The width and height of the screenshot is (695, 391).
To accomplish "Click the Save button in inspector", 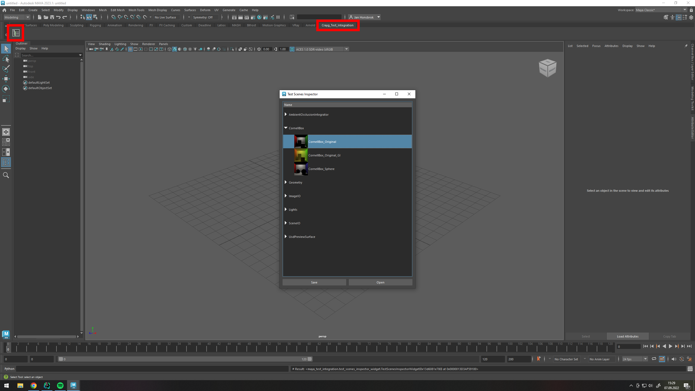I will 314,282.
